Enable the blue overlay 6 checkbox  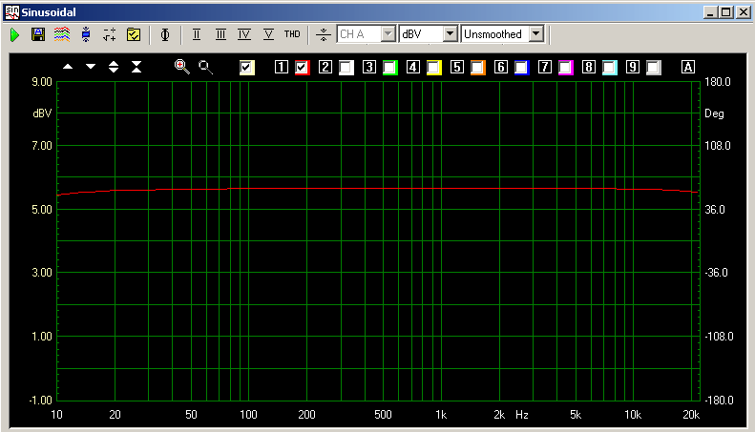[x=522, y=68]
